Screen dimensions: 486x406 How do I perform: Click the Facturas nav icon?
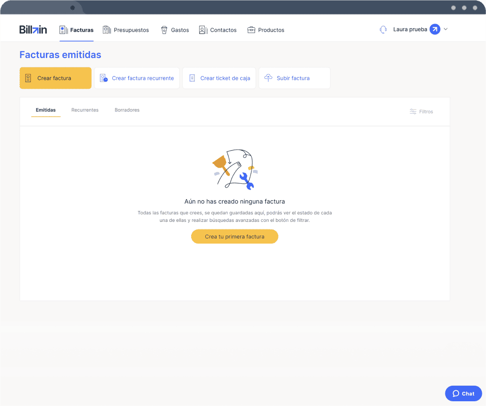[x=64, y=30]
